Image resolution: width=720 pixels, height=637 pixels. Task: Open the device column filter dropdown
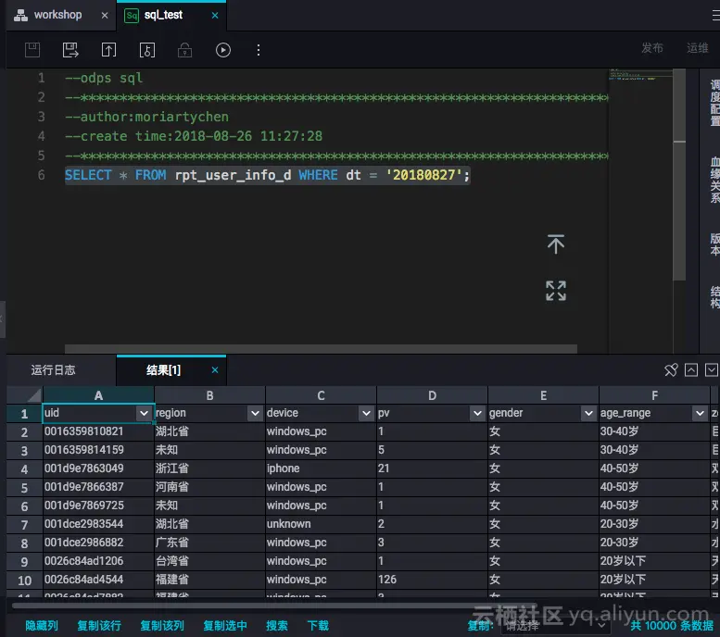tap(366, 413)
